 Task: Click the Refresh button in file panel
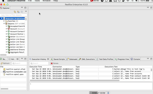click(5, 63)
